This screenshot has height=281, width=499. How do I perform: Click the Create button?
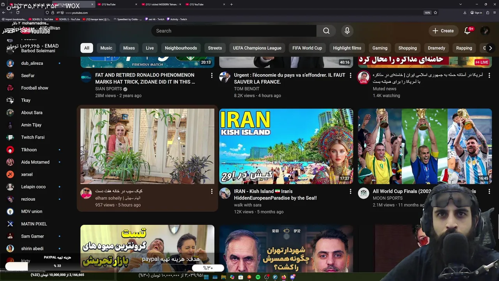(x=443, y=31)
